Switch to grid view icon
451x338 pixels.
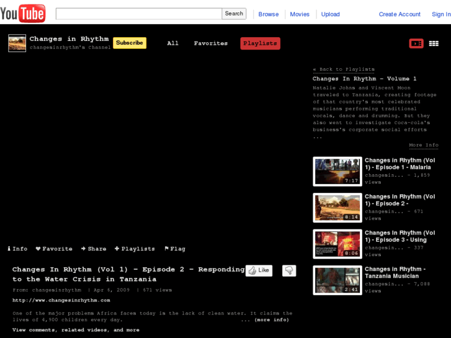(x=434, y=43)
